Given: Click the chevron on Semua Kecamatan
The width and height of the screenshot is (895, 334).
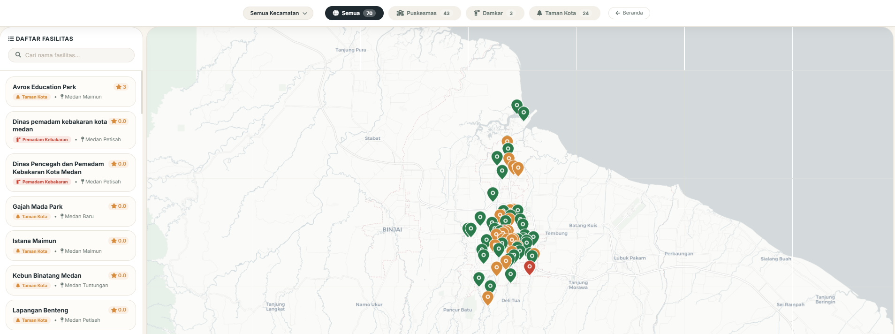Looking at the screenshot, I should coord(305,13).
